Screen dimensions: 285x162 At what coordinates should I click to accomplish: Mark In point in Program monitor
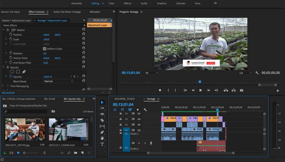pyautogui.click(x=168, y=90)
